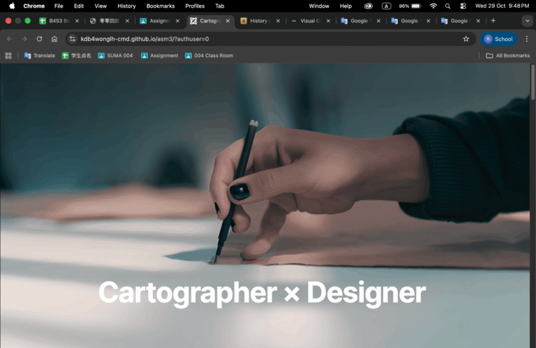536x348 pixels.
Task: Click the Wi-Fi status icon
Action: coord(433,6)
